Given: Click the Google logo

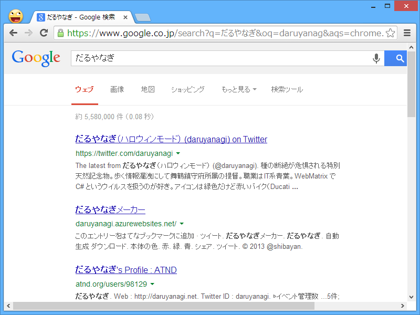Looking at the screenshot, I should (x=36, y=58).
